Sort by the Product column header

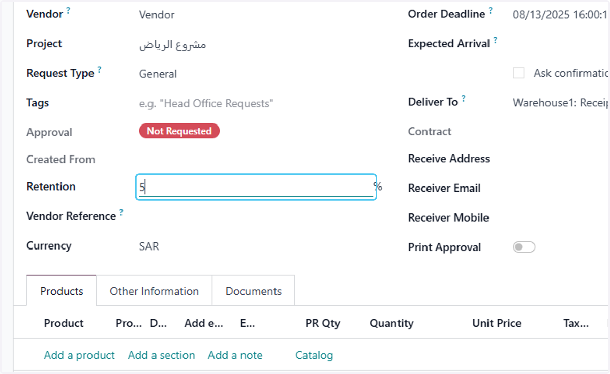(x=64, y=323)
